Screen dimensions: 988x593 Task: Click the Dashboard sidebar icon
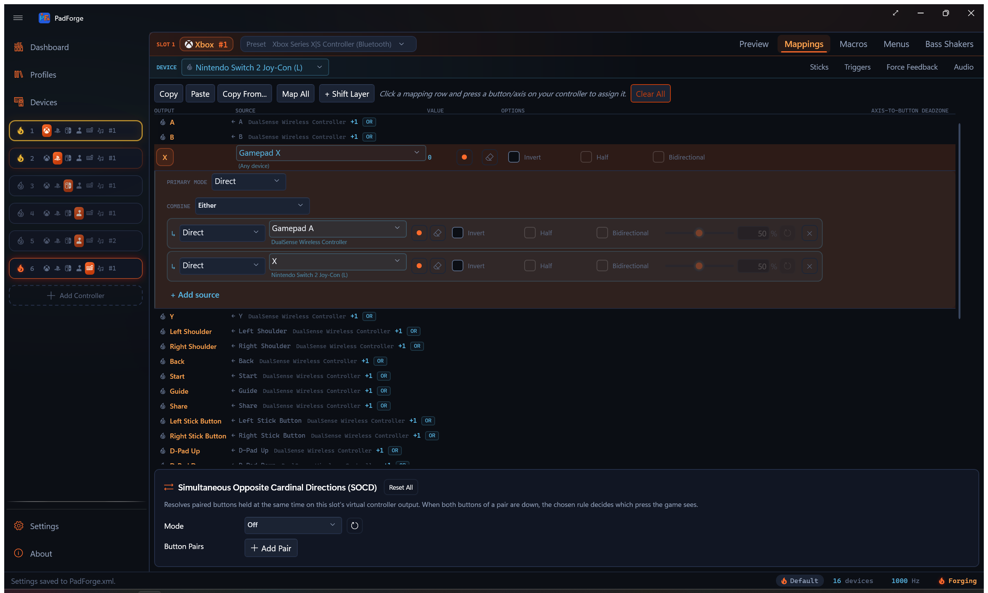[18, 47]
